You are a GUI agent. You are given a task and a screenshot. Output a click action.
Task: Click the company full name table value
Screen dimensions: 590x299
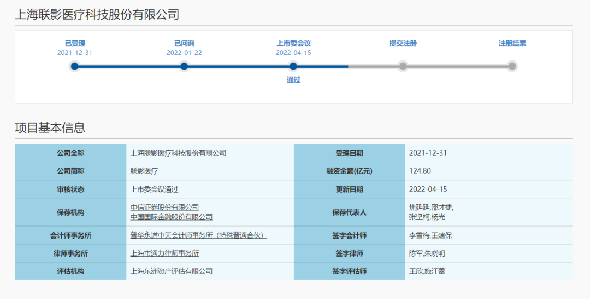pyautogui.click(x=178, y=153)
